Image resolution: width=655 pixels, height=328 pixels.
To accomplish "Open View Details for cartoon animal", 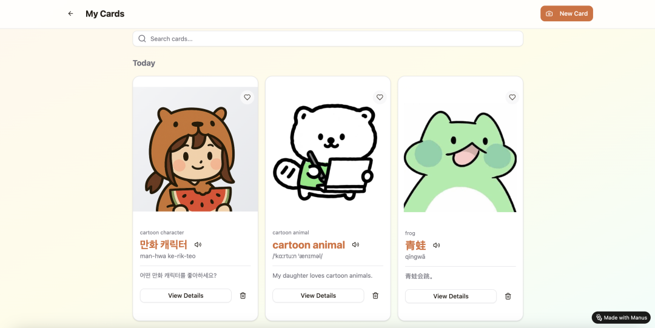I will point(318,295).
